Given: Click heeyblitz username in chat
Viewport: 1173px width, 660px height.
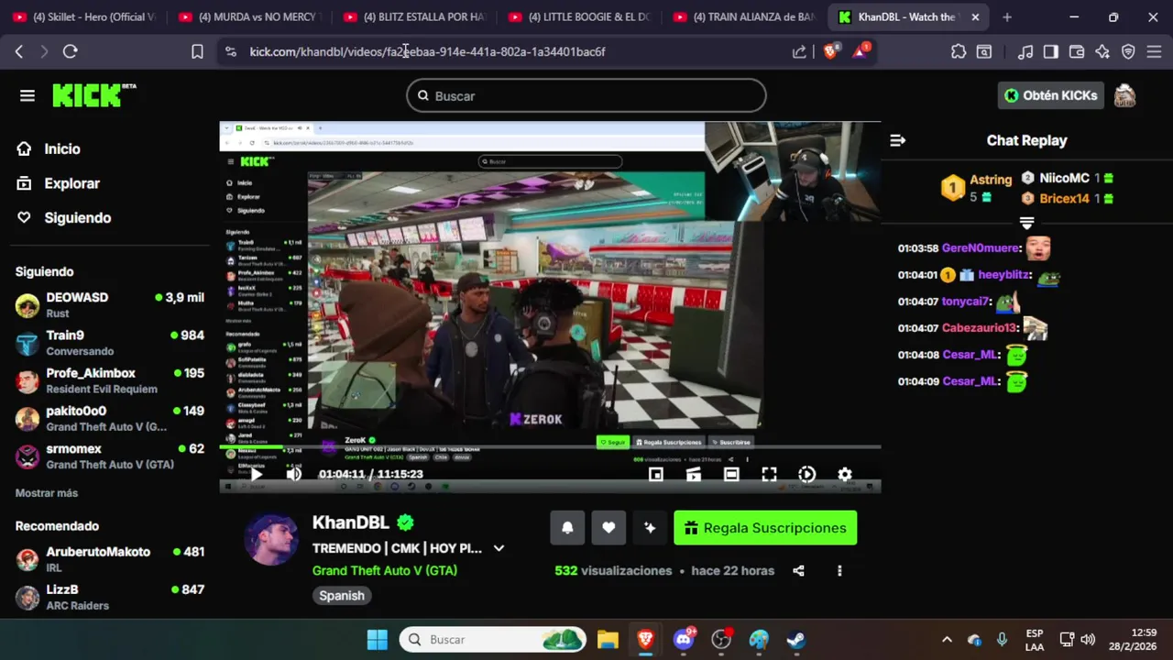Looking at the screenshot, I should tap(1003, 275).
